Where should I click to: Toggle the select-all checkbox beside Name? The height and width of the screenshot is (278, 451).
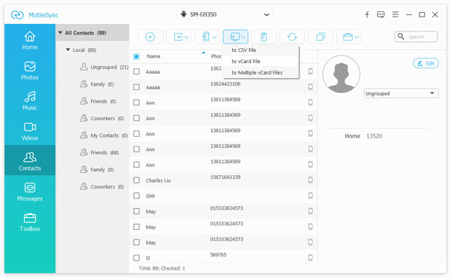[x=137, y=56]
